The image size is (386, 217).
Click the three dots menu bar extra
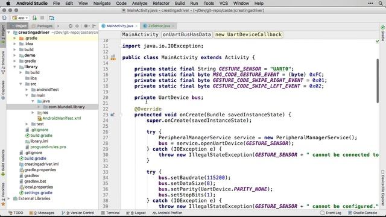(370, 3)
